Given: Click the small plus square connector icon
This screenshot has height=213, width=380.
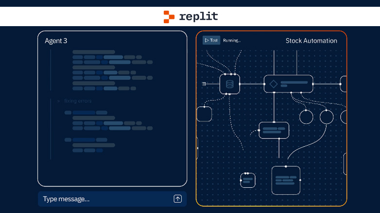Looking at the screenshot, I should pos(204,84).
